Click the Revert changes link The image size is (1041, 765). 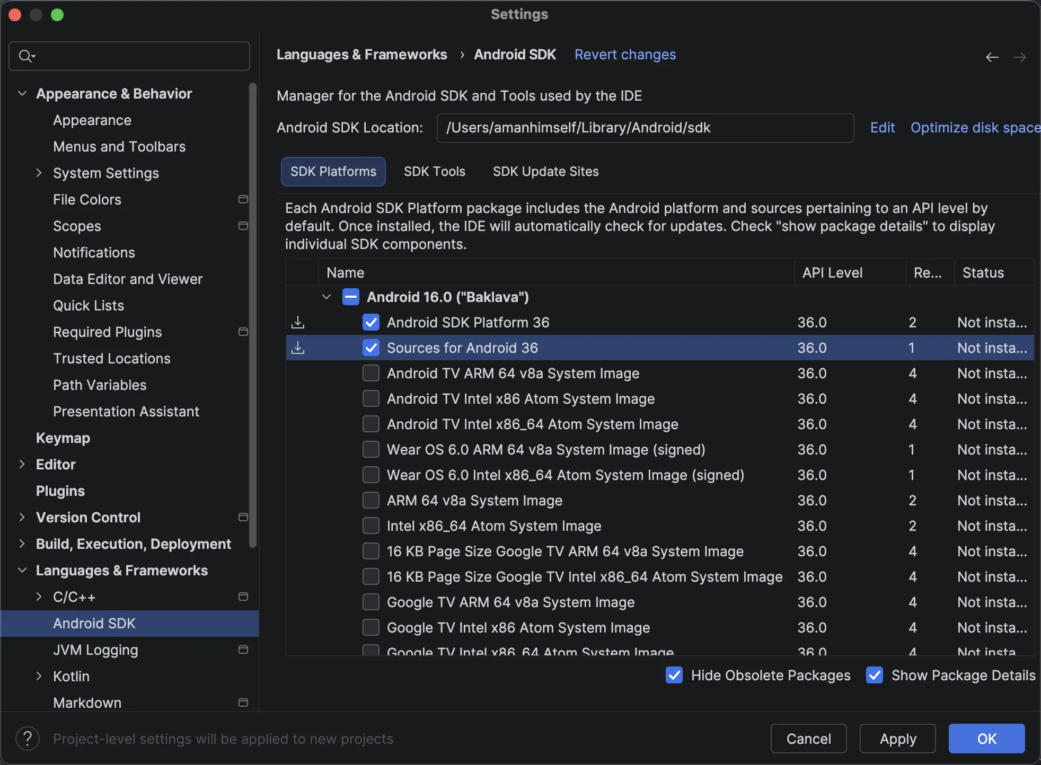click(625, 55)
